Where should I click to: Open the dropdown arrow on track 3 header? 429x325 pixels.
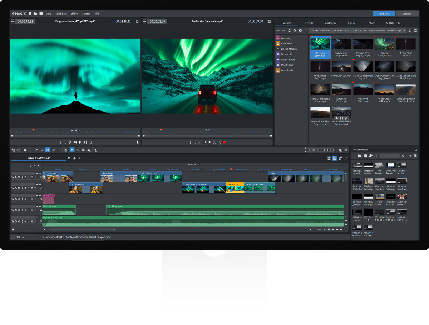pyautogui.click(x=37, y=195)
